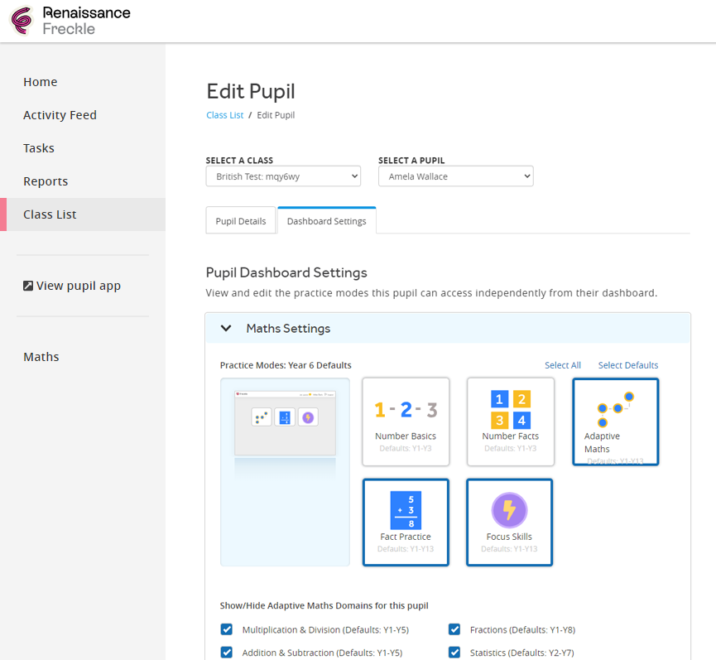Collapse the Maths Settings section chevron
The width and height of the screenshot is (716, 660).
pos(226,329)
